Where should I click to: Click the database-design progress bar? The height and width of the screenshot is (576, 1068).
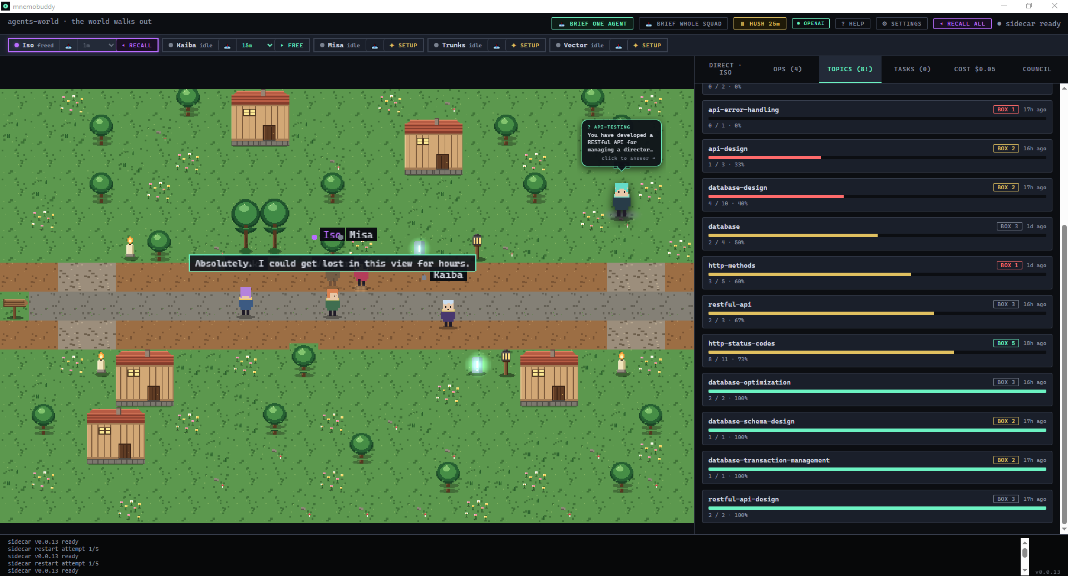877,196
